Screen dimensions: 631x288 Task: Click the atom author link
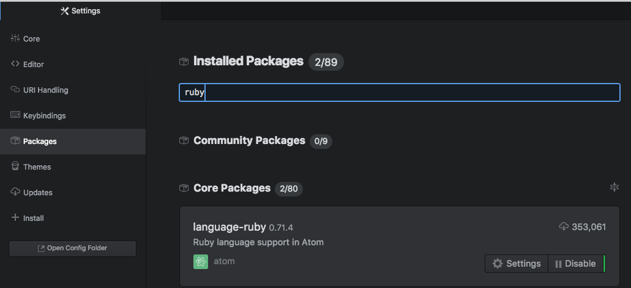(x=224, y=261)
